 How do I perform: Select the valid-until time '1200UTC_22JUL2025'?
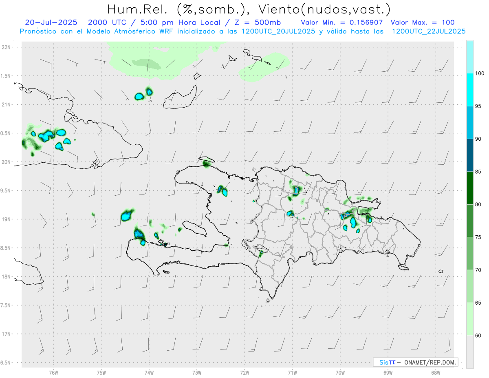point(429,31)
